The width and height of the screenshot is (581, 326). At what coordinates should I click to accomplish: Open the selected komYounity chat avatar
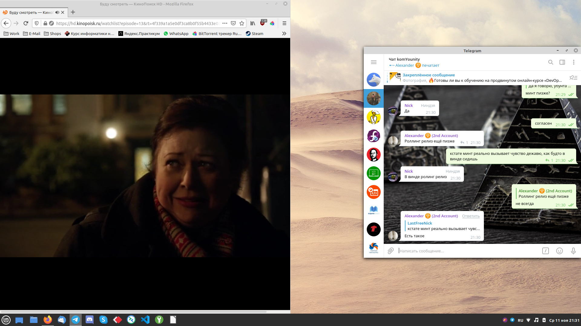(x=374, y=98)
